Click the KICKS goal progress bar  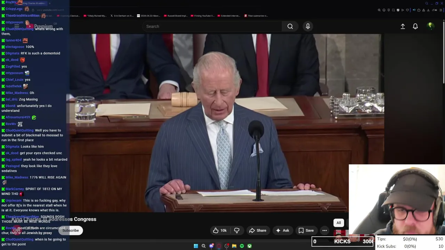pos(343,242)
